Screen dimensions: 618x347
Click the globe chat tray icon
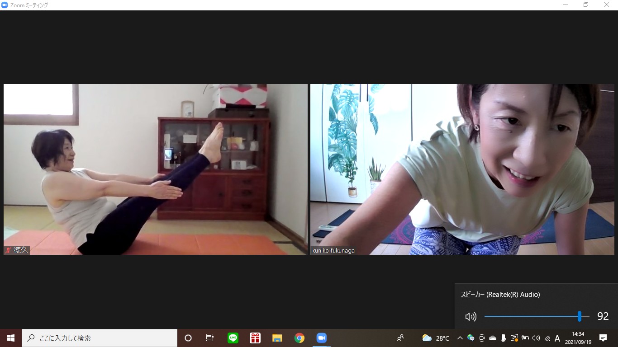click(471, 338)
